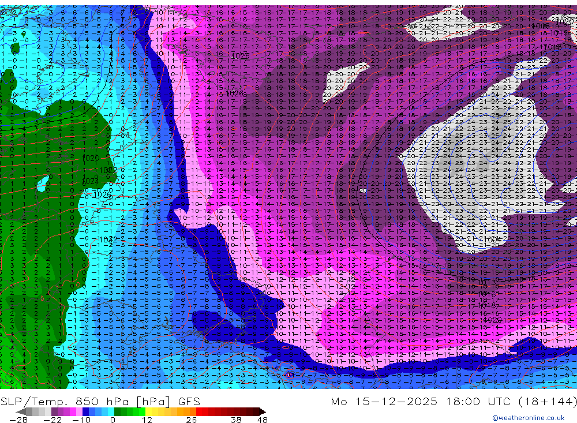
Task: Pick the dark blue swatch in the legend
Action: (86, 411)
